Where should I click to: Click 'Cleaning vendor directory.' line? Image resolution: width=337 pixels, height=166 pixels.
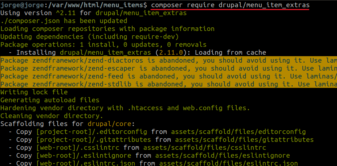pyautogui.click(x=52, y=116)
